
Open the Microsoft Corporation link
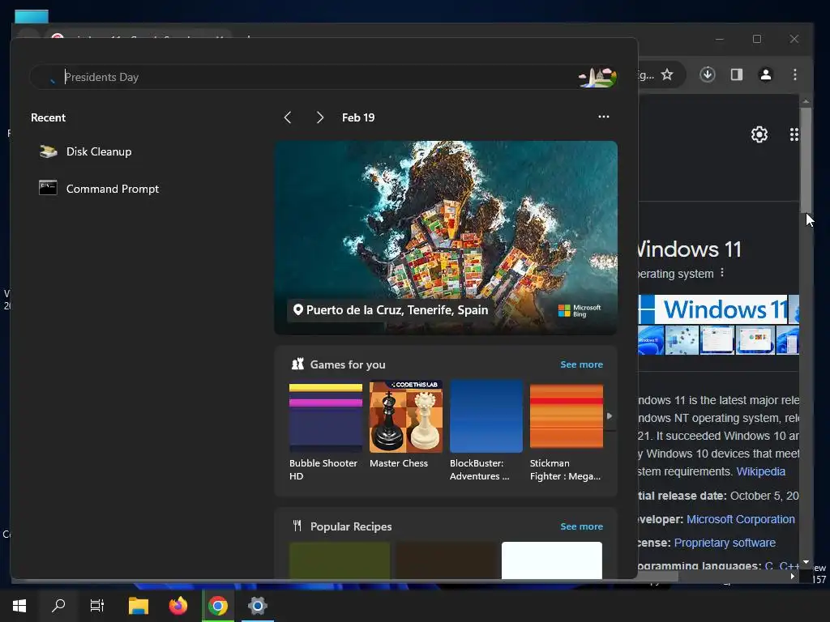tap(741, 519)
